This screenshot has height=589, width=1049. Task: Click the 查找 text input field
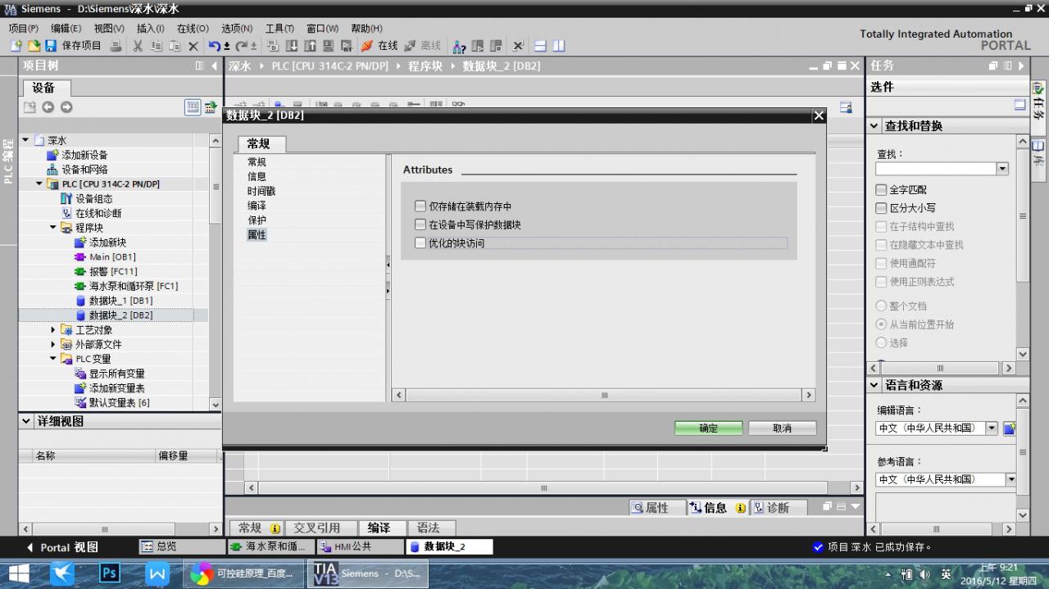click(x=935, y=169)
